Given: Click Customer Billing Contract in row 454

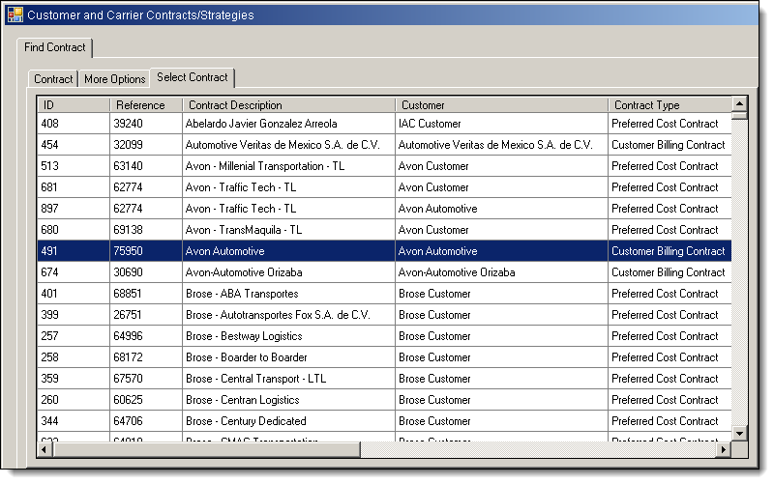Looking at the screenshot, I should coord(670,145).
